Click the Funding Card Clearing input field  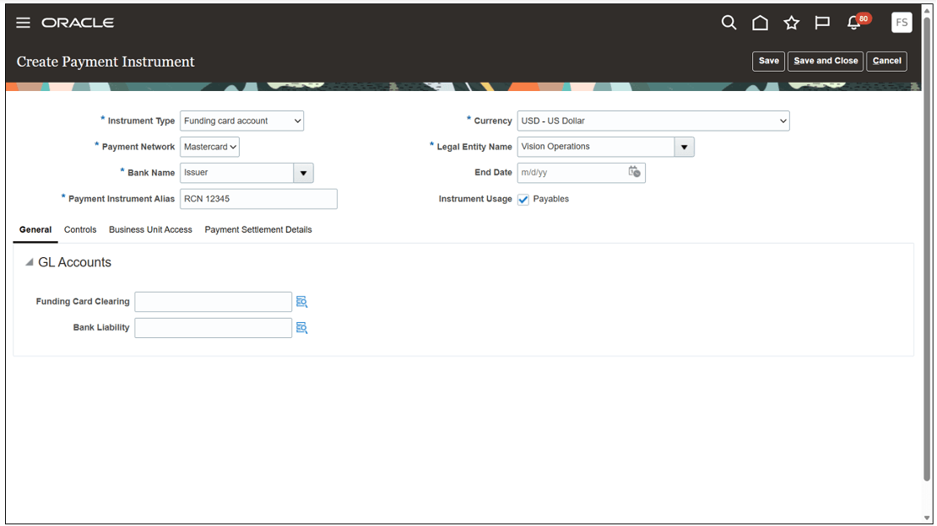[214, 302]
